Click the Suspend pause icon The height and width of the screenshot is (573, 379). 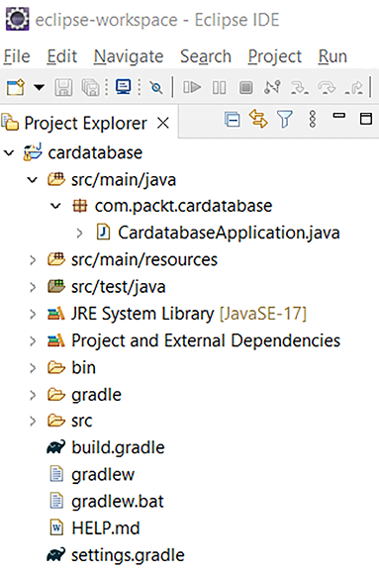219,88
